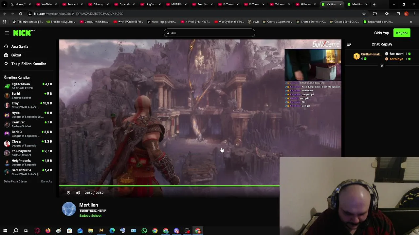Open browser extensions puzzle icon

click(375, 14)
